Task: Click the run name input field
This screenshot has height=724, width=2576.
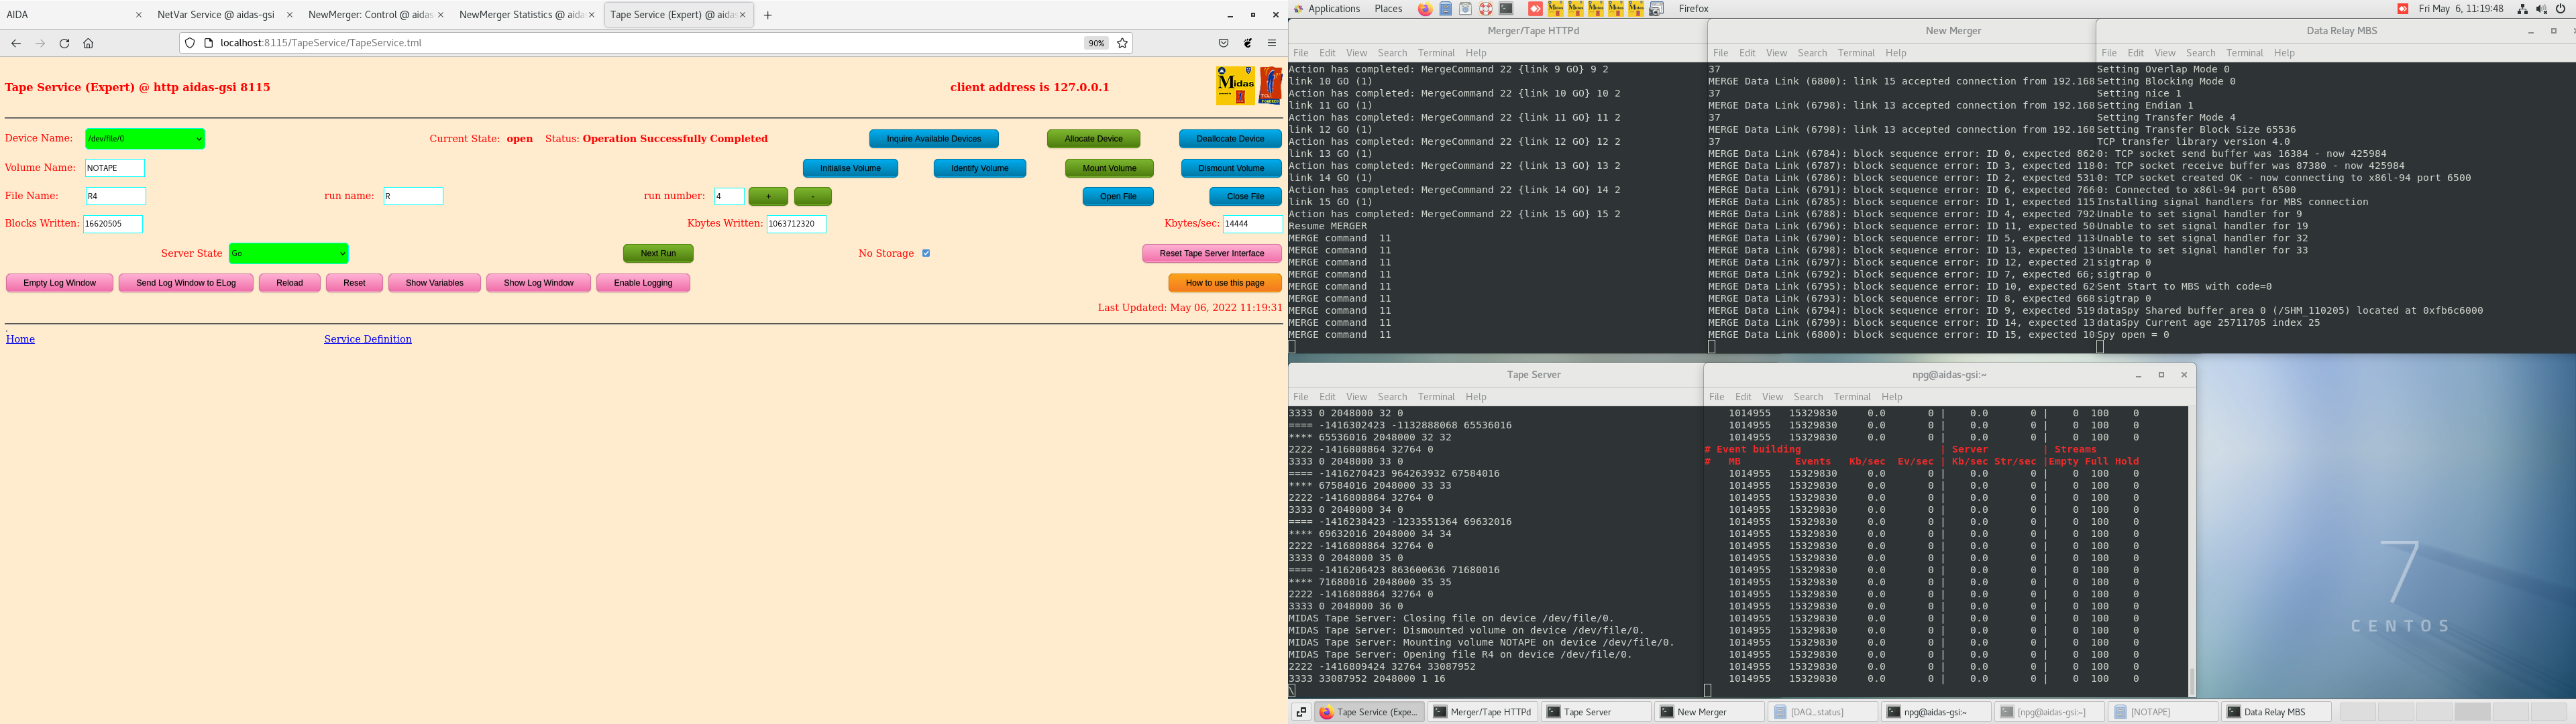Action: point(413,196)
